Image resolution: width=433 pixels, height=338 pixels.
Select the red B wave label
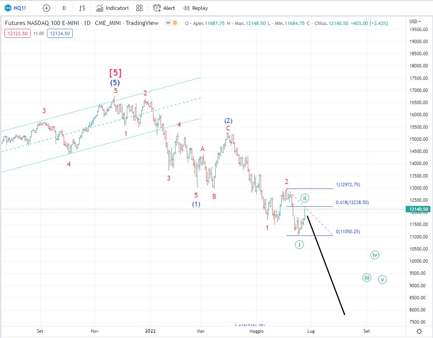coord(214,196)
